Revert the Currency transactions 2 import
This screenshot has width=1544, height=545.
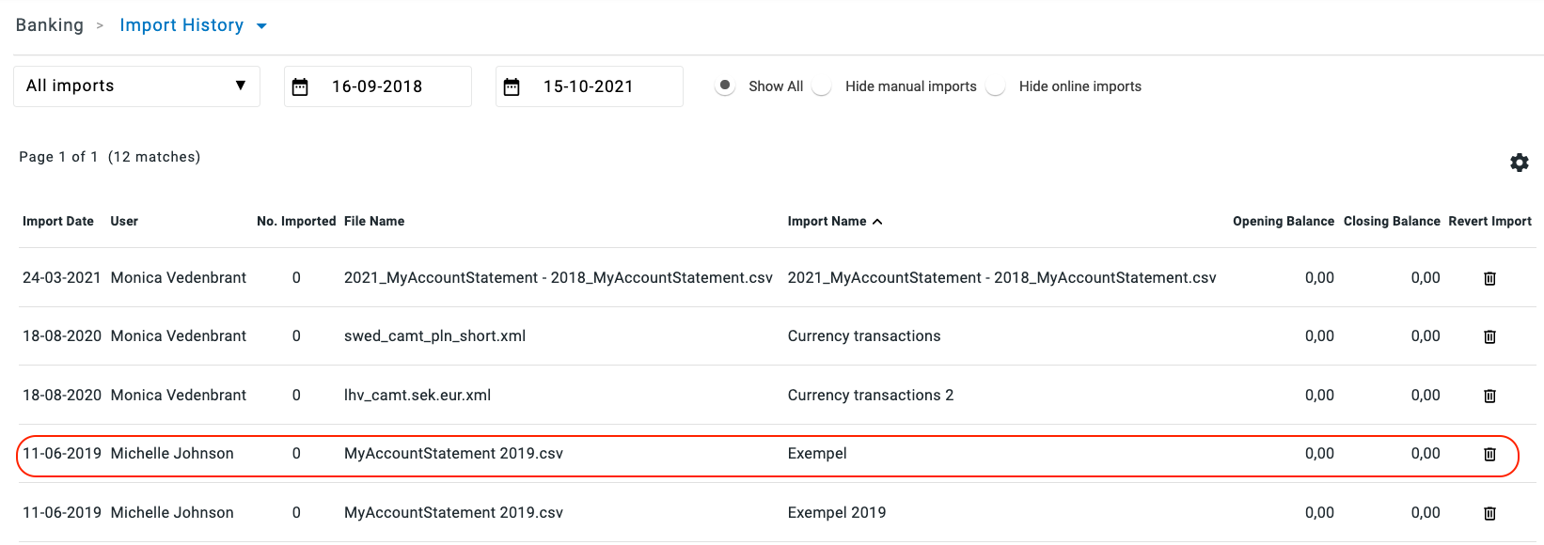click(x=1489, y=396)
